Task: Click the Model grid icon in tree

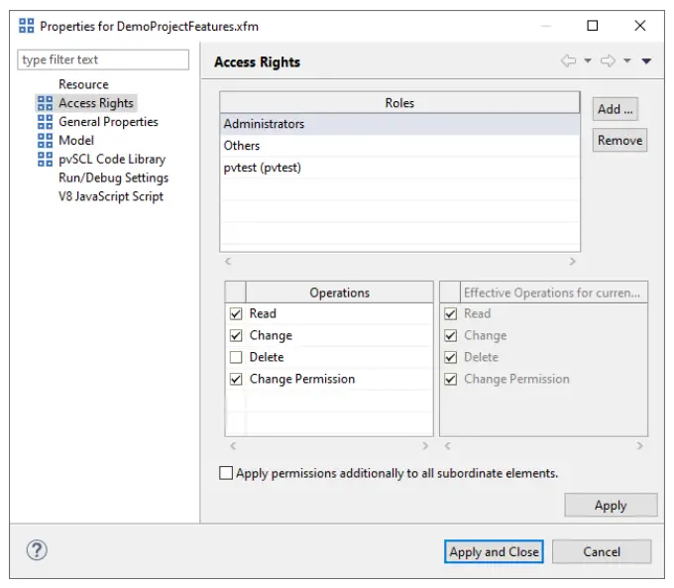Action: click(45, 140)
